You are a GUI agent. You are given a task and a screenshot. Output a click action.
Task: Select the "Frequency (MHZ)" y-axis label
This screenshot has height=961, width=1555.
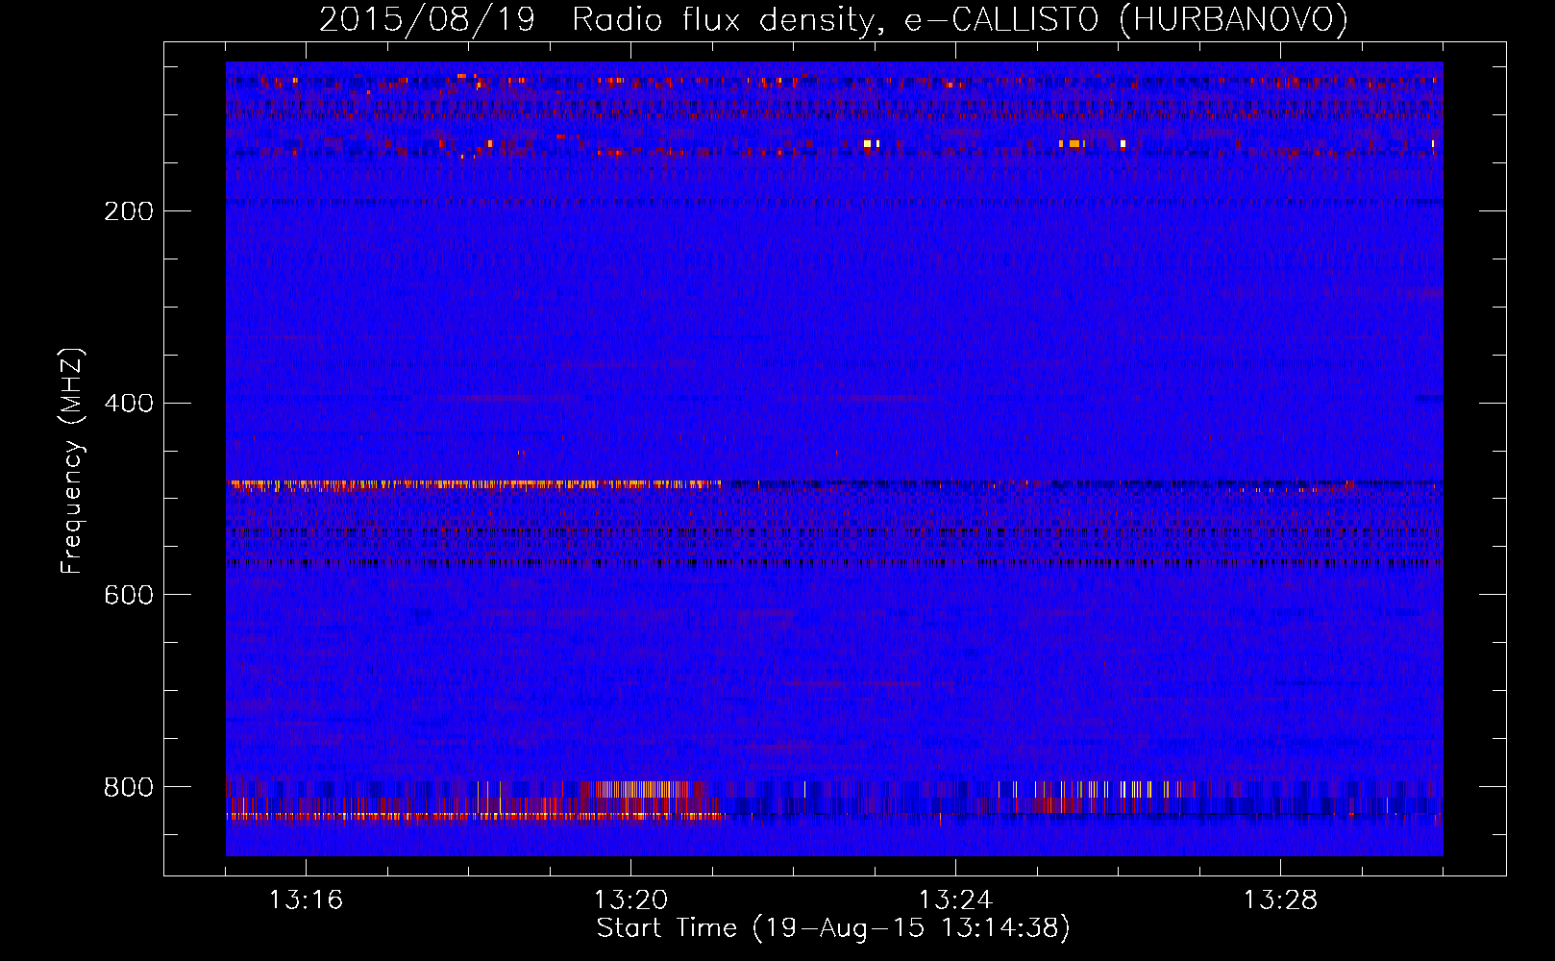pyautogui.click(x=72, y=460)
